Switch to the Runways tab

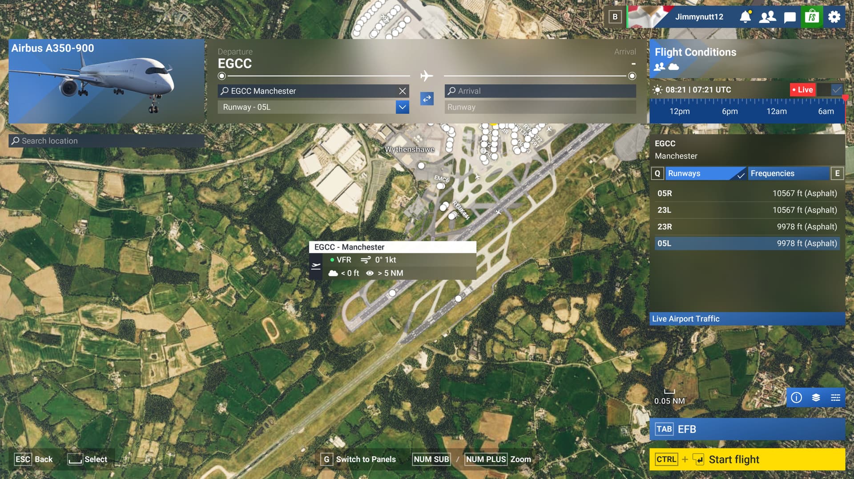(x=706, y=173)
